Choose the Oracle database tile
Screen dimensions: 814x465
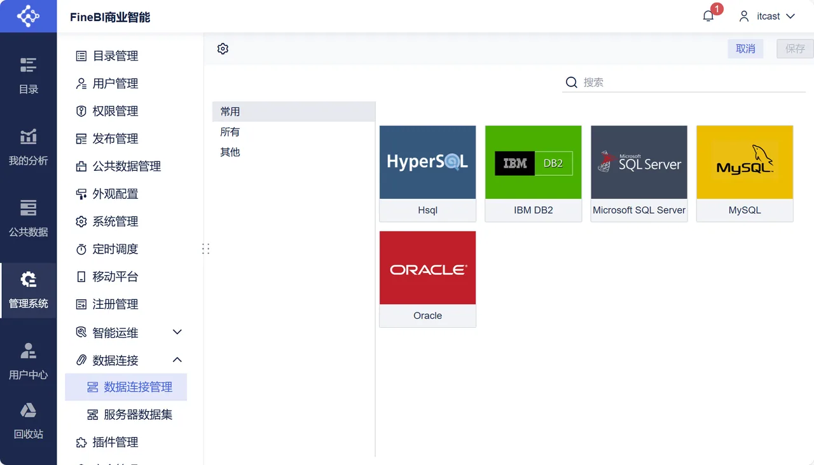pos(427,279)
